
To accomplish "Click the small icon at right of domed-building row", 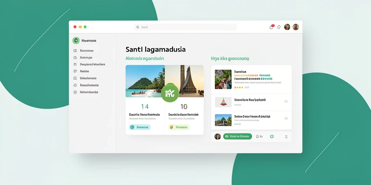I will coord(286,119).
